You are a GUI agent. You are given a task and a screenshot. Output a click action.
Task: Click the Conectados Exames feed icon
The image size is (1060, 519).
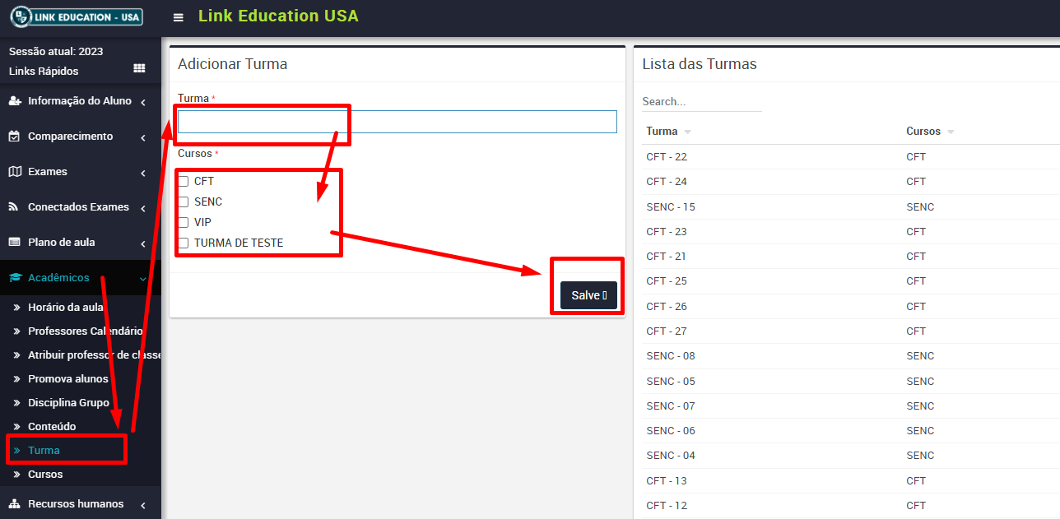pos(14,207)
